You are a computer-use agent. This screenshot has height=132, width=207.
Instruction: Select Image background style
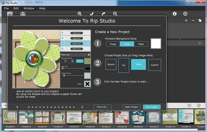113,44
